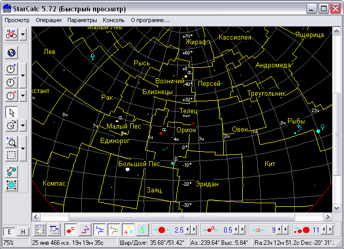Screen dimensions: 344x249
Task: Click the yellow Capella star in Возничий
Action: [x=186, y=77]
